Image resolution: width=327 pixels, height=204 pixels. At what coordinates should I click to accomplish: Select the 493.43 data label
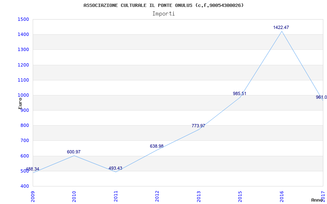click(x=115, y=168)
